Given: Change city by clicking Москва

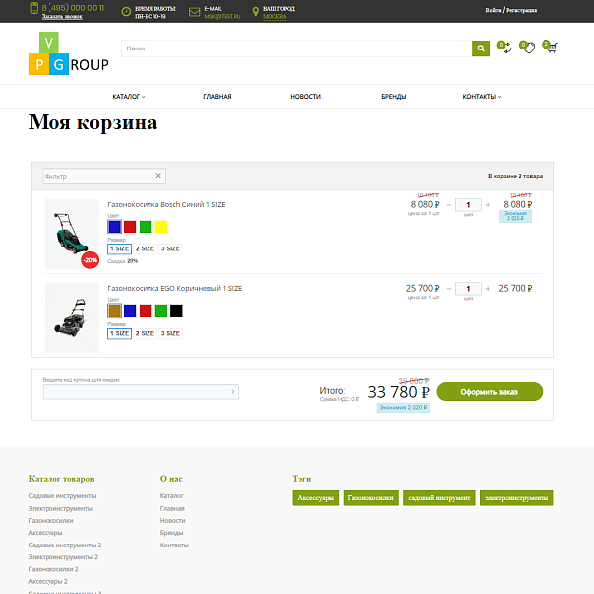Looking at the screenshot, I should pos(277,17).
